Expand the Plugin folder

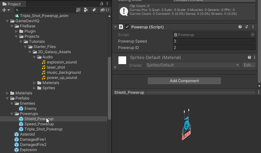16,31
